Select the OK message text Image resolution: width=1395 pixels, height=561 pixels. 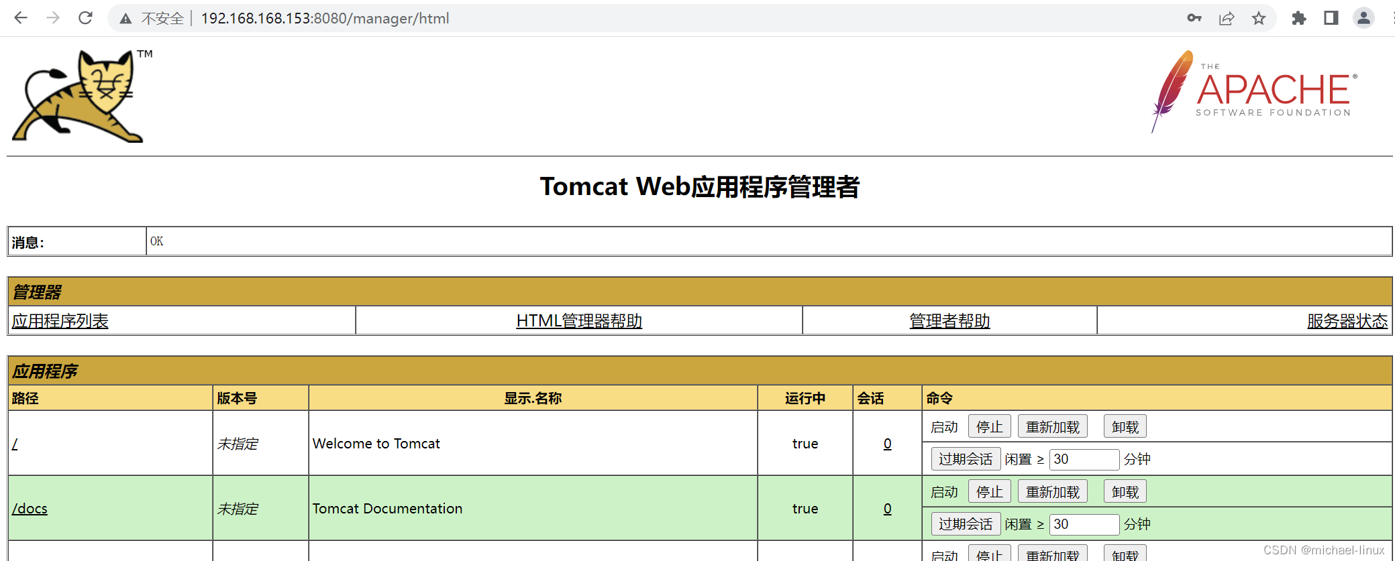pos(156,241)
